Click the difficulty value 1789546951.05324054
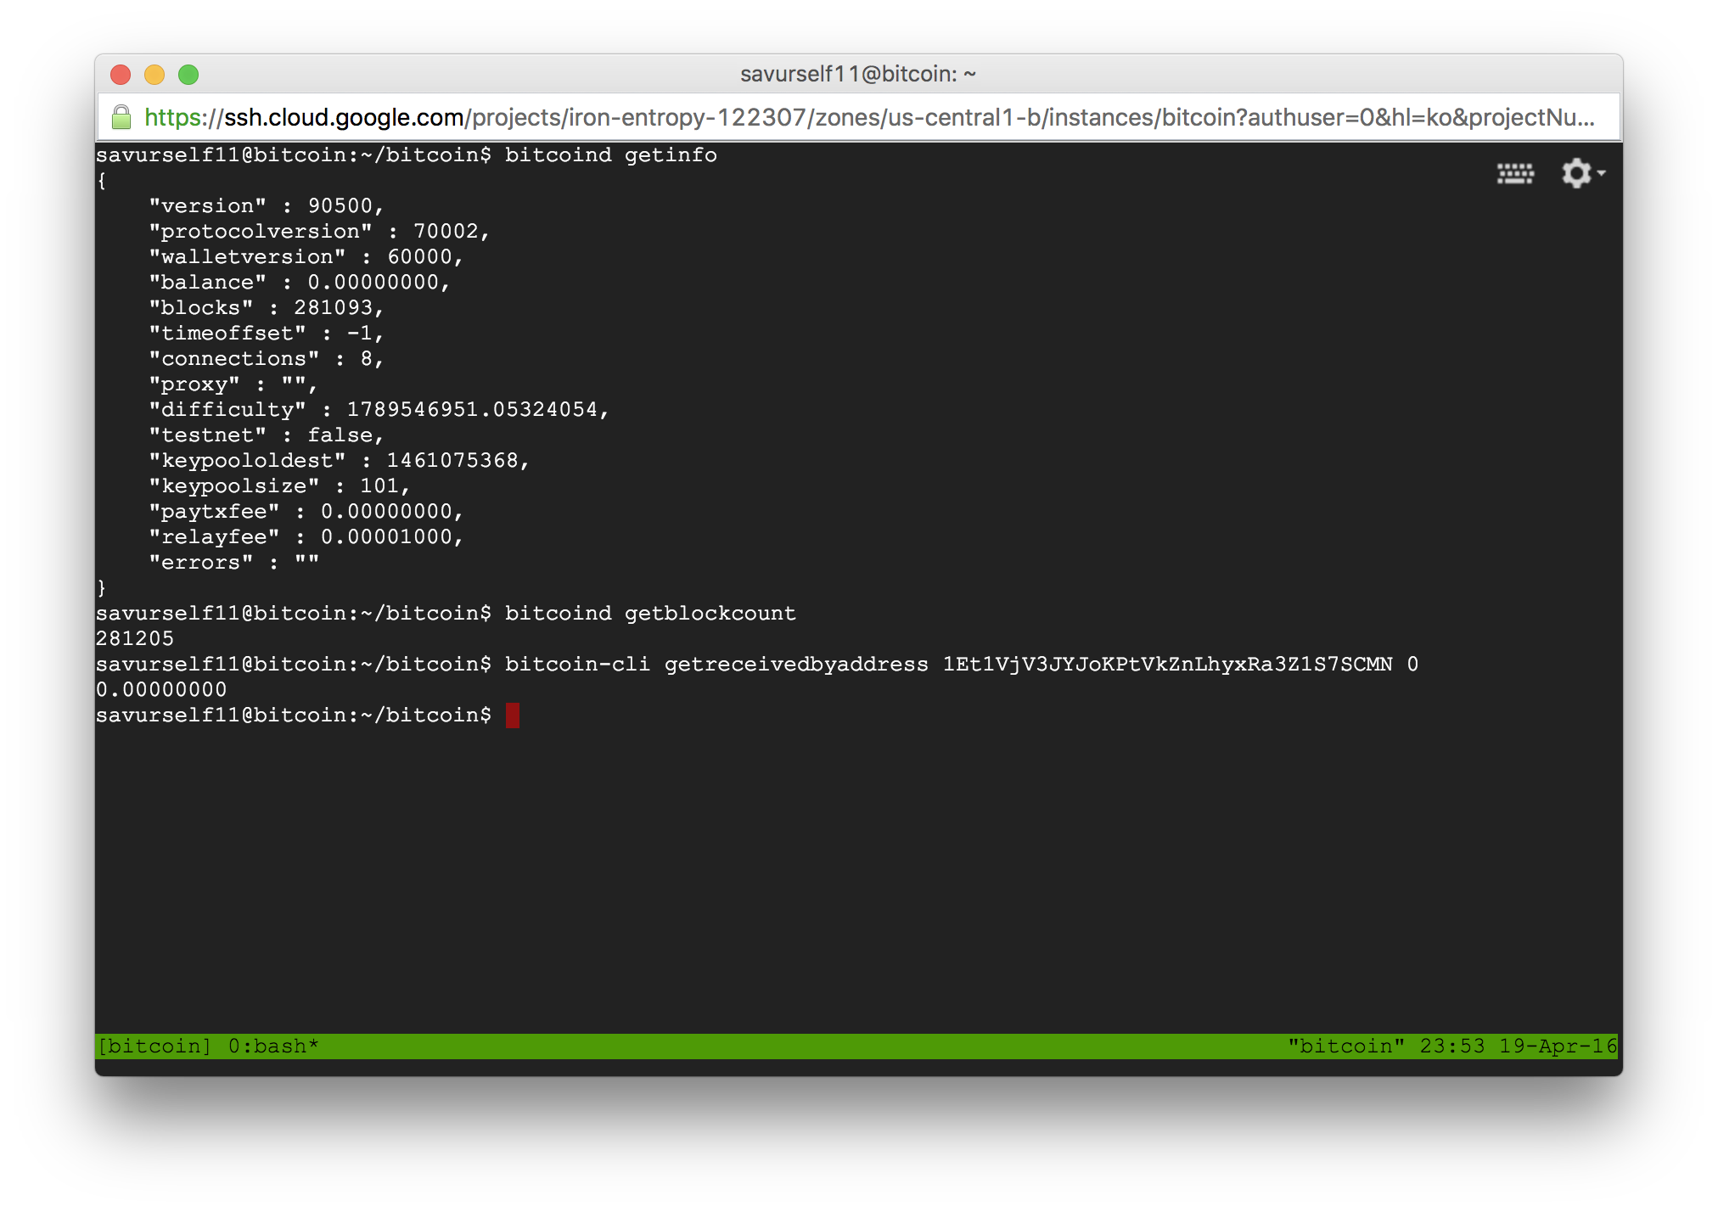 [473, 409]
